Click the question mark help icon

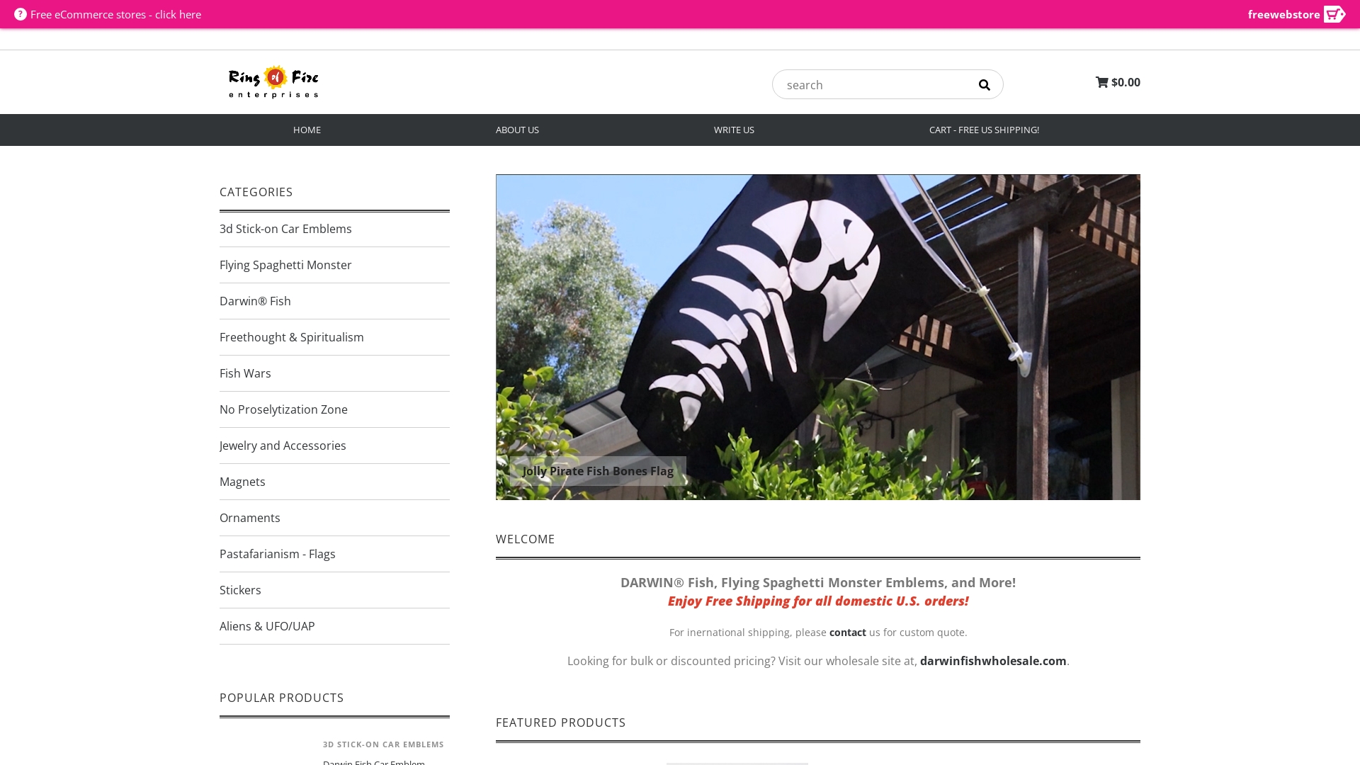(x=21, y=14)
